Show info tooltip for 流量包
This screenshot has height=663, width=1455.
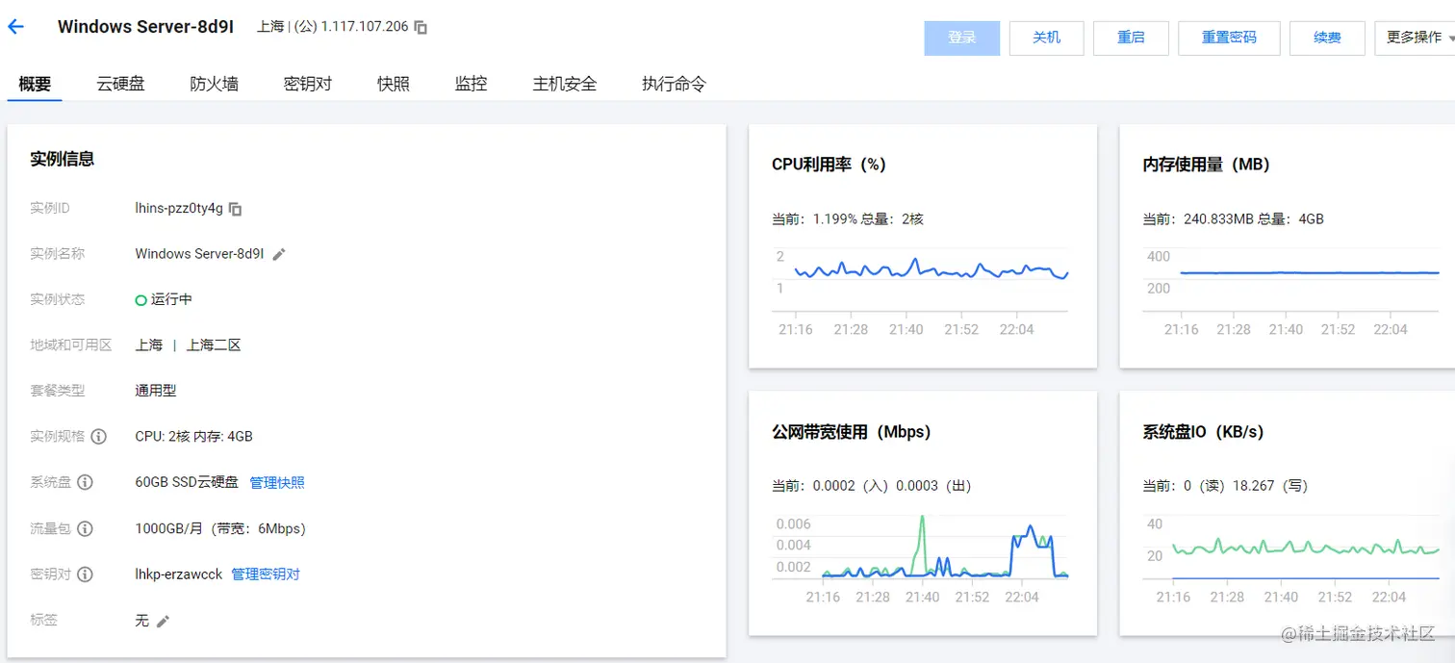tap(85, 528)
